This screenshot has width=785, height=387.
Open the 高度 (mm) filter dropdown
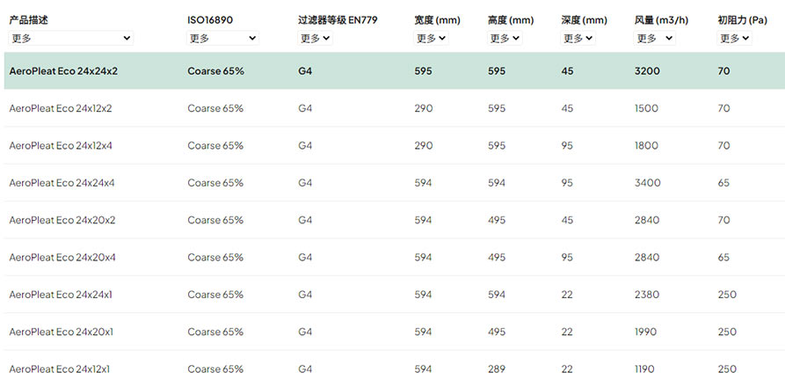point(505,38)
